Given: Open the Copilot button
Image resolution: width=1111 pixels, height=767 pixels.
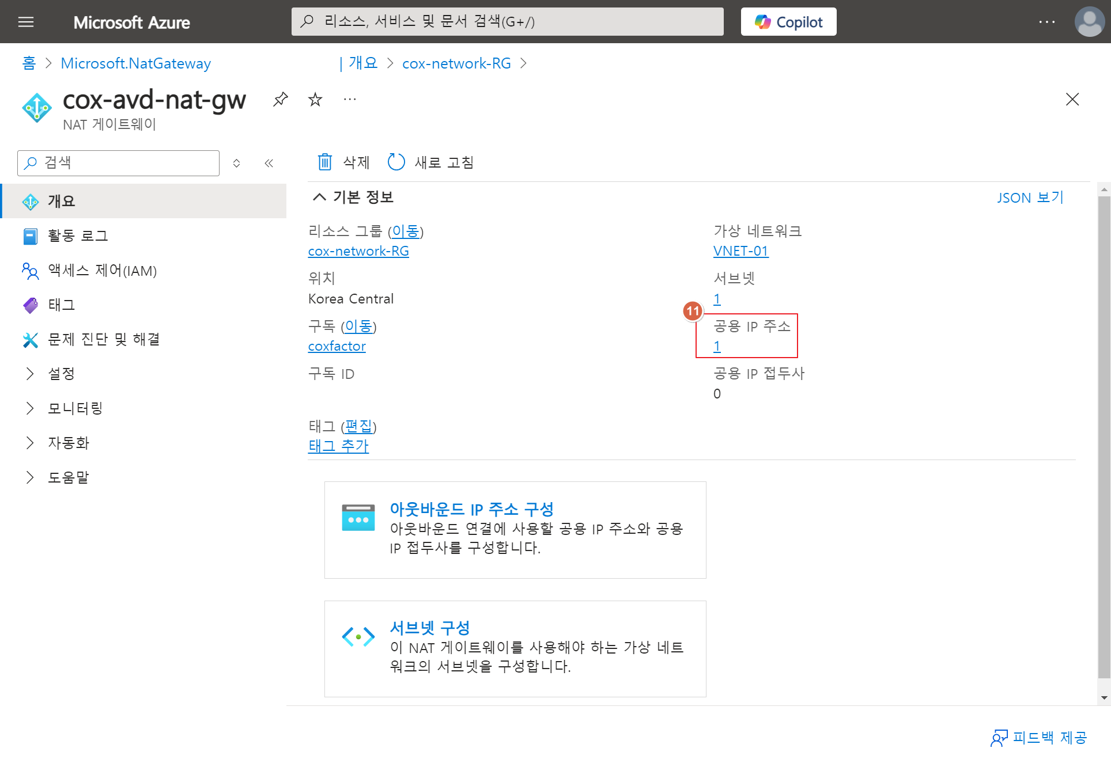Looking at the screenshot, I should 788,22.
